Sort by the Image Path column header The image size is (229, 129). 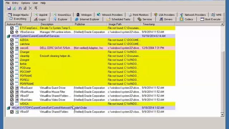pos(124,24)
